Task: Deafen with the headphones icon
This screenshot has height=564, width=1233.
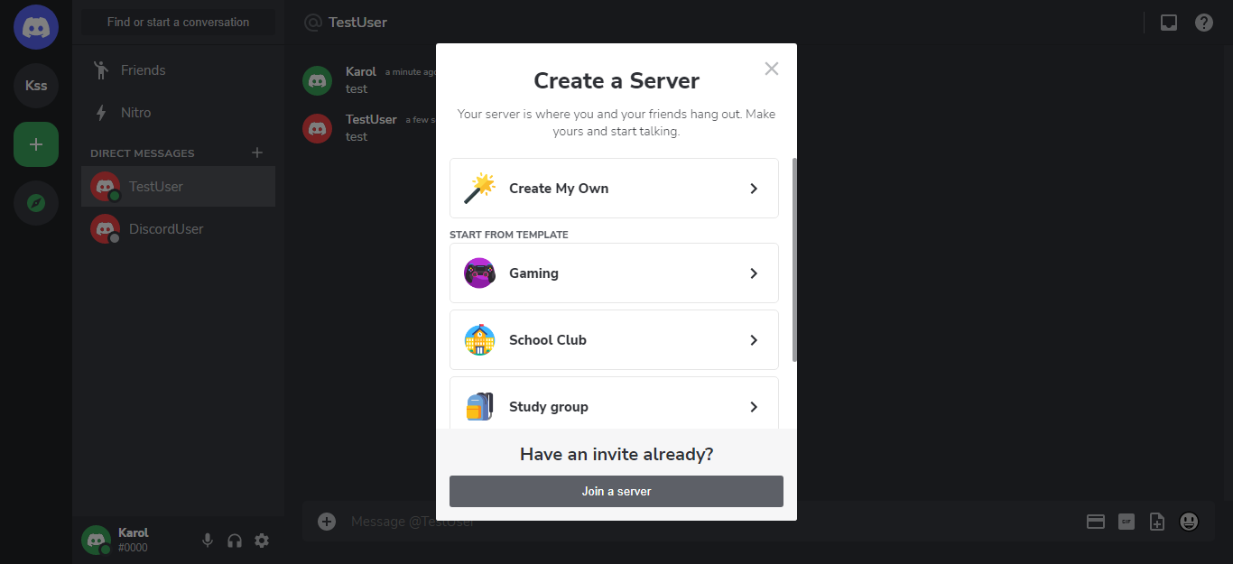Action: [235, 541]
